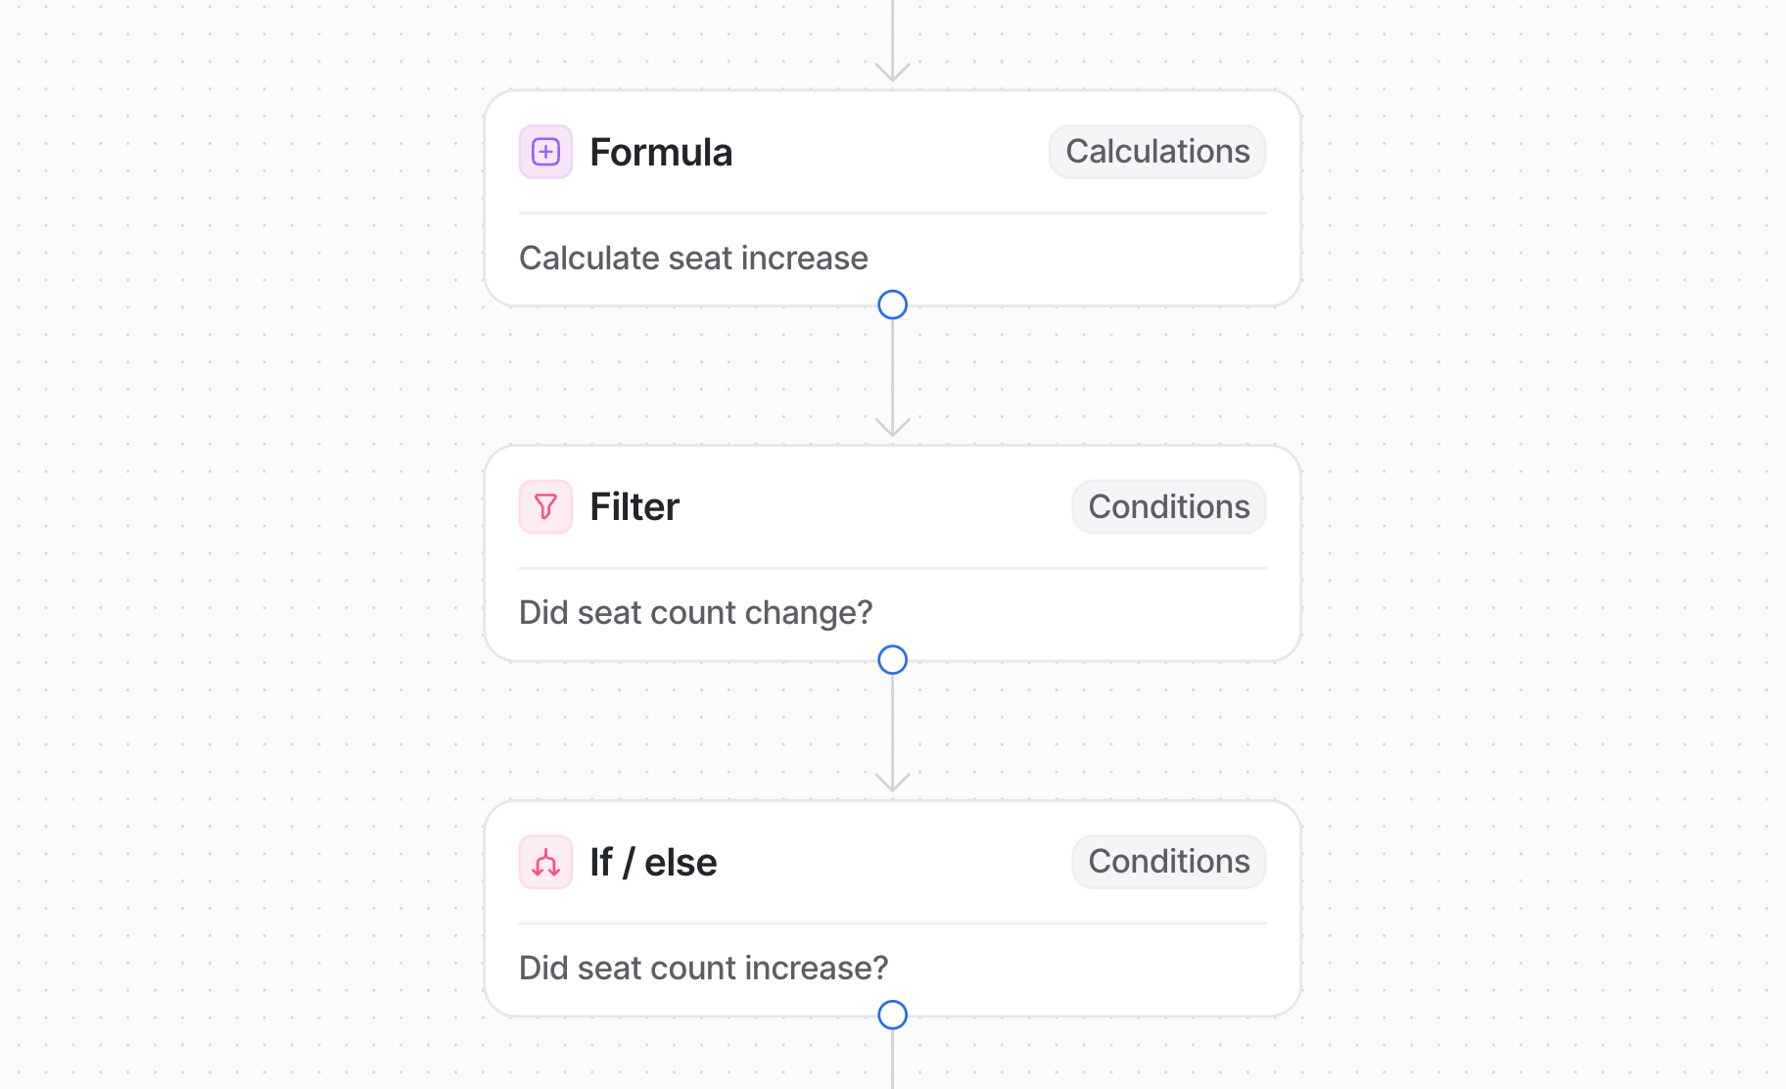The width and height of the screenshot is (1786, 1089).
Task: Click the arrowhead entering the Formula node
Action: pyautogui.click(x=892, y=72)
